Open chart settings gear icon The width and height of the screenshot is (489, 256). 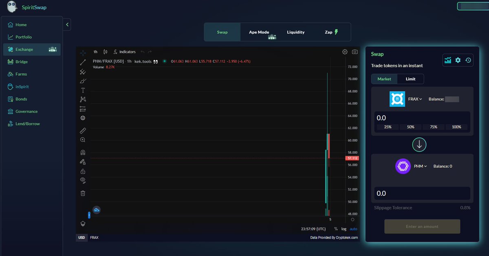(345, 52)
